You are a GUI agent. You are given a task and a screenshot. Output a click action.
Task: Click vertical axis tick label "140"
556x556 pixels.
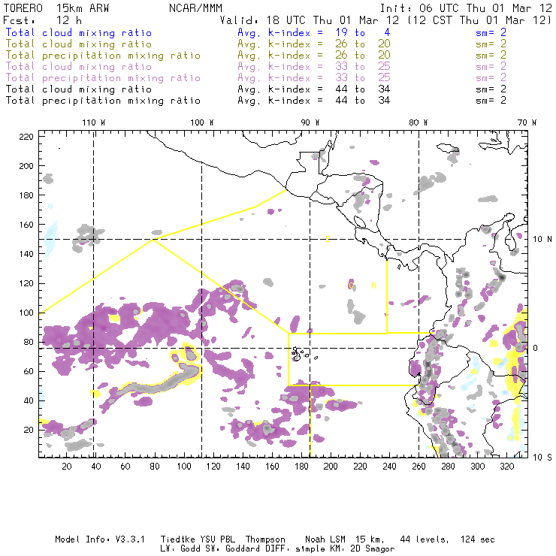(x=26, y=254)
